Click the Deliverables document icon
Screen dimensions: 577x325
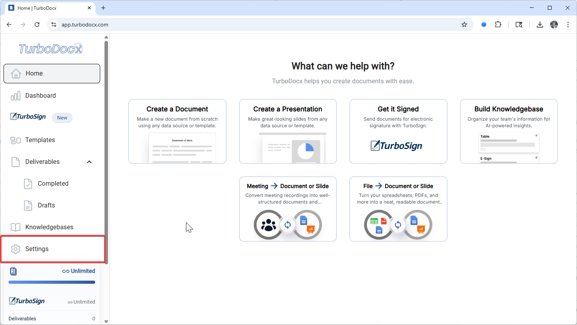(x=16, y=162)
